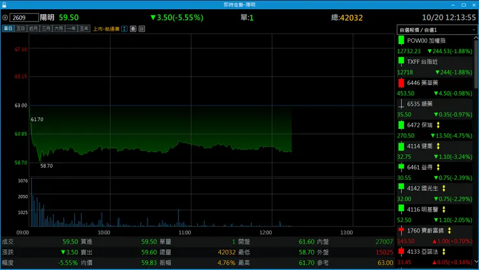Screen dimensions: 479x270
Task: Click the cross candle icon for stock 6535
Action: tap(401, 104)
